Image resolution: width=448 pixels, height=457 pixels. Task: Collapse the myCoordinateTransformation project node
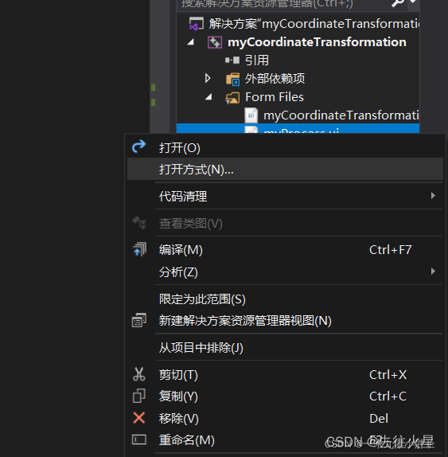click(x=191, y=42)
